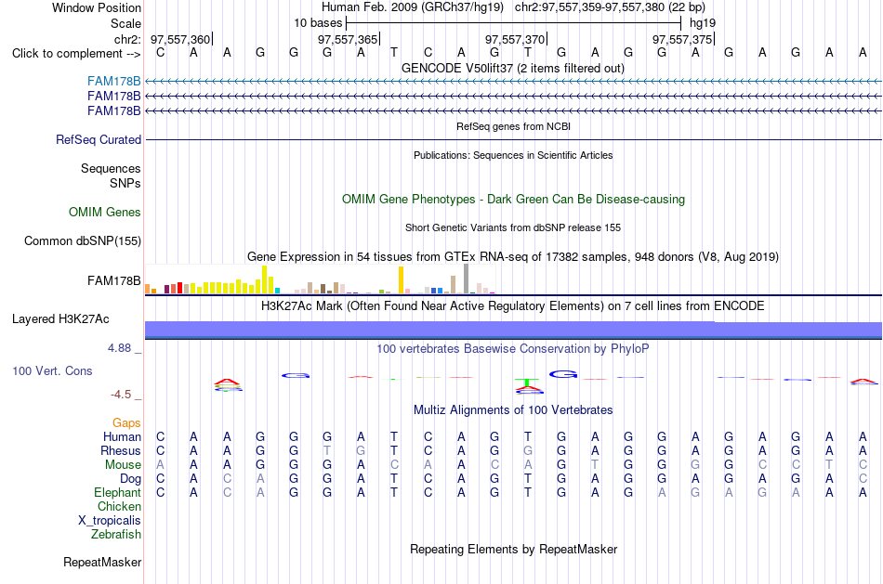Click the 'RepeatMasker' track label
The width and height of the screenshot is (883, 584).
(102, 562)
